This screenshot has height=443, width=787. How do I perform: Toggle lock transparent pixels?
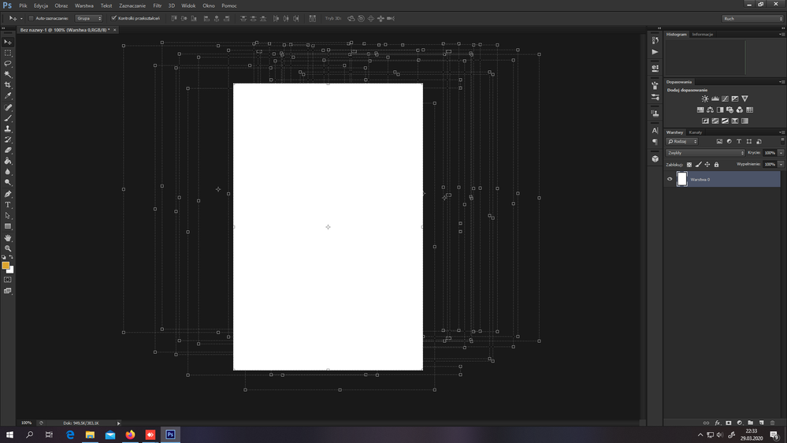point(689,165)
